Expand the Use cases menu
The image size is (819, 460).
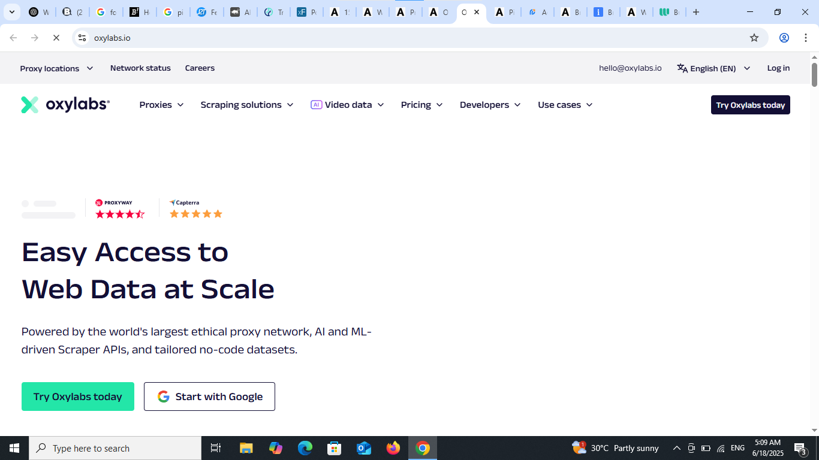pos(565,105)
